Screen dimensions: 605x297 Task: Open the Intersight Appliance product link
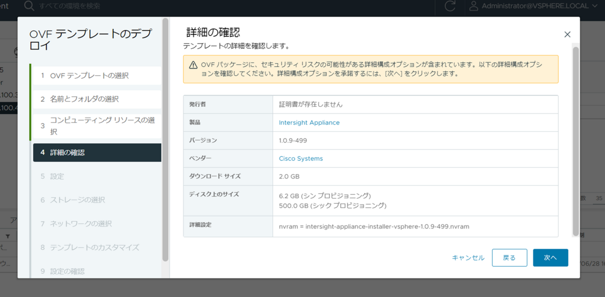(309, 123)
